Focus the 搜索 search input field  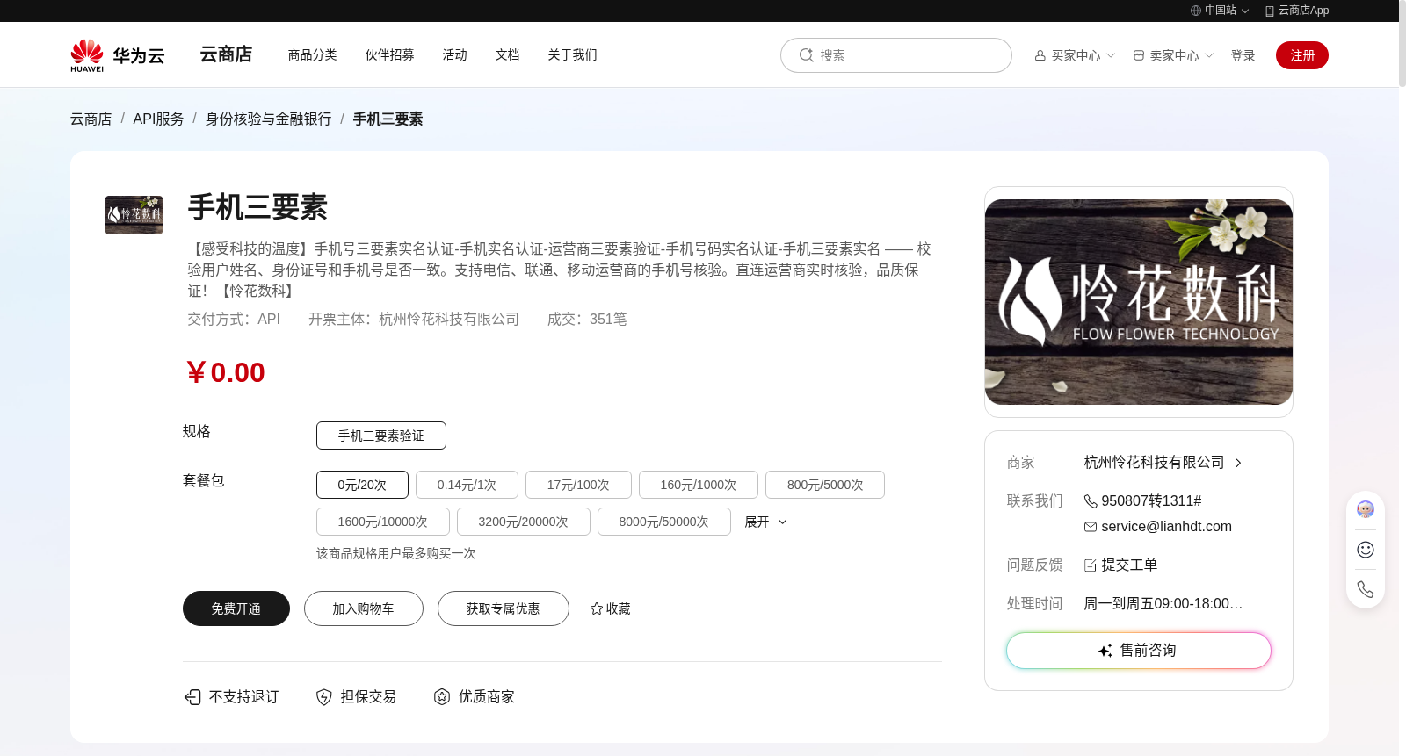point(896,55)
